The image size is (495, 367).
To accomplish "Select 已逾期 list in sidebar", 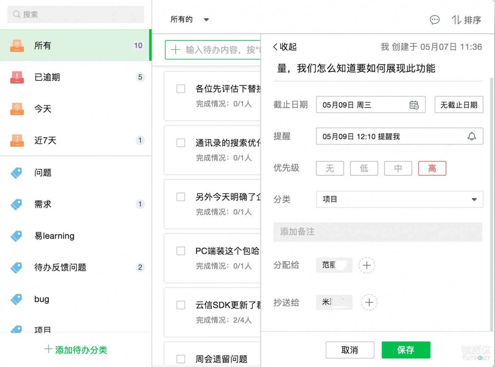I will (x=76, y=77).
